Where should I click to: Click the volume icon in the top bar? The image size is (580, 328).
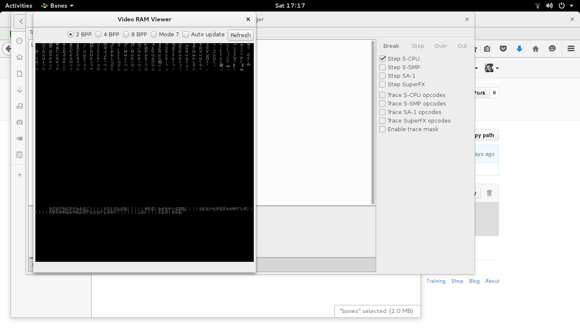pos(549,6)
